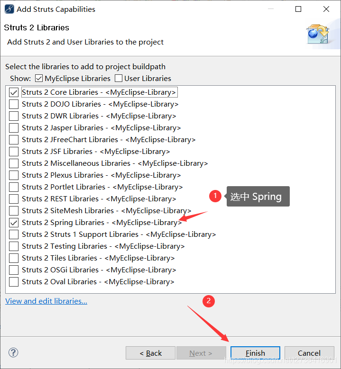Click the wizard banner globe icon
341x369 pixels.
(x=318, y=34)
